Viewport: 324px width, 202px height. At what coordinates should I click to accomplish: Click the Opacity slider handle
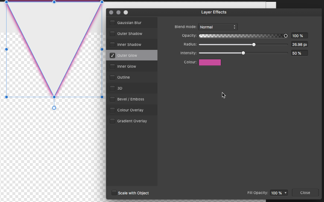pyautogui.click(x=286, y=36)
